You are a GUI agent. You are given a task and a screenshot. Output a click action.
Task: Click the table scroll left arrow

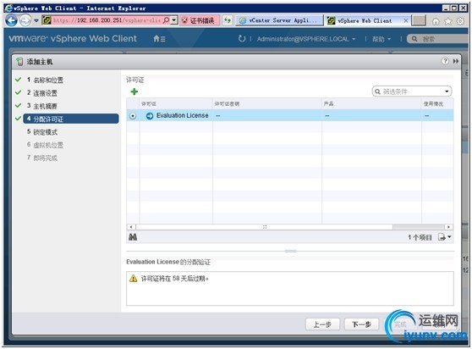131,227
